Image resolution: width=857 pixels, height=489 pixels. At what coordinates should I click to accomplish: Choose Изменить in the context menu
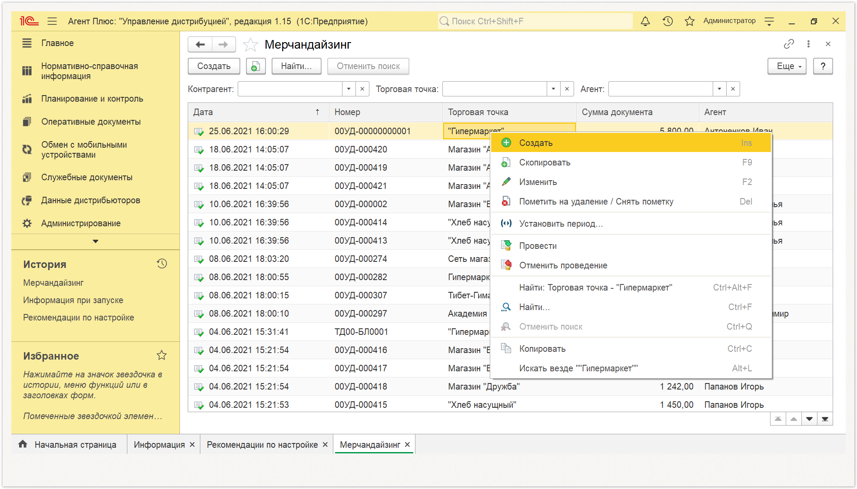coord(631,182)
